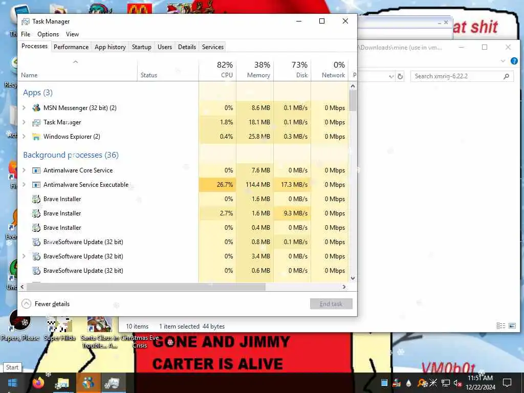Expand Antimalware Core Service row
The height and width of the screenshot is (393, 524).
click(x=24, y=170)
